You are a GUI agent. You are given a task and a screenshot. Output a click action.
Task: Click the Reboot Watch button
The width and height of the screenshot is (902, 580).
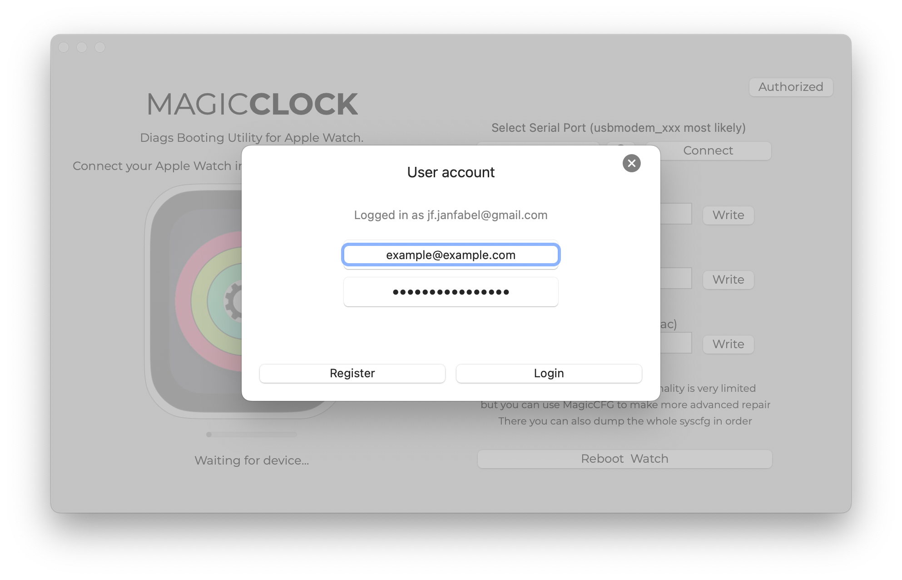[x=624, y=459]
